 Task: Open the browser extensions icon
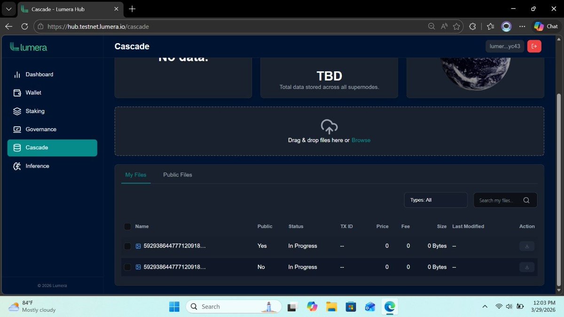click(x=473, y=27)
